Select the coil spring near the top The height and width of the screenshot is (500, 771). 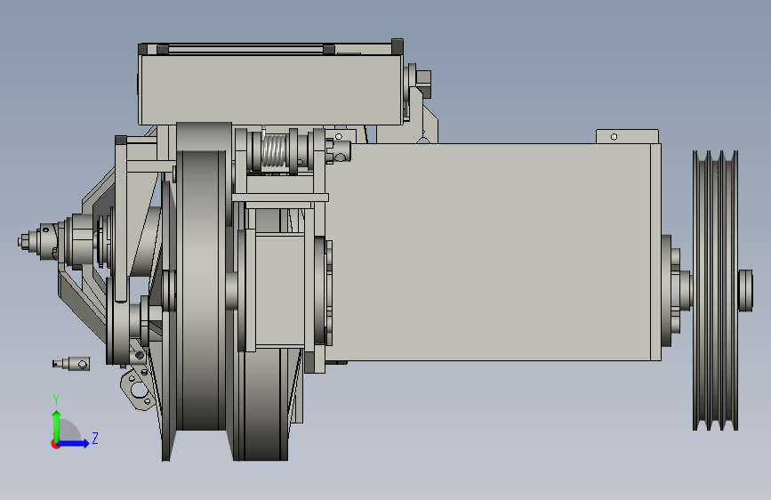point(275,151)
